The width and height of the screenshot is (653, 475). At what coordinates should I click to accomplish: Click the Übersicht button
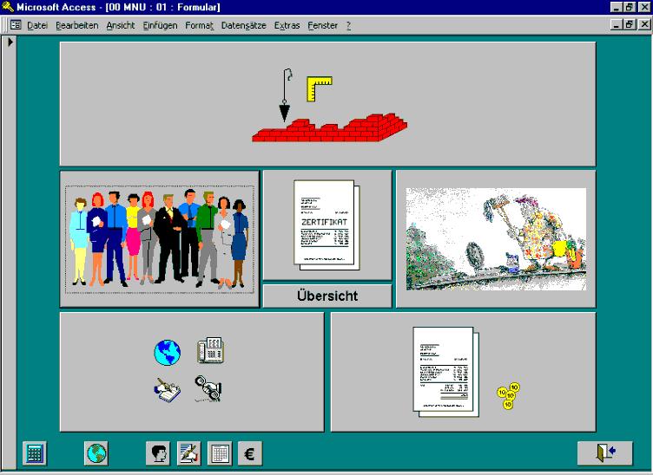click(x=326, y=296)
